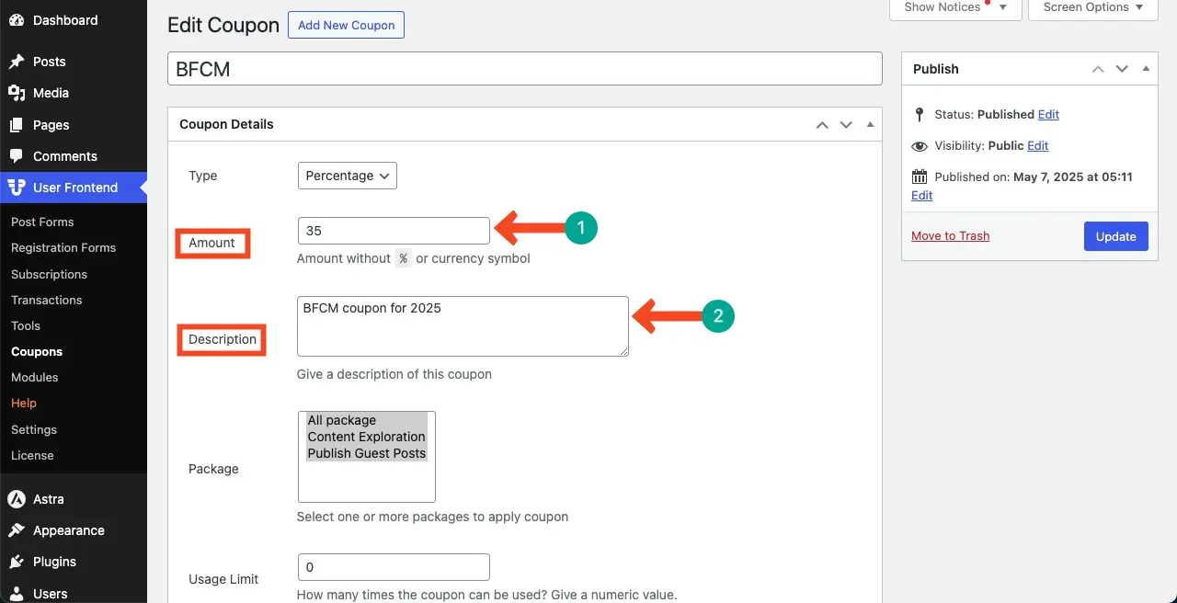Click the Update button
Viewport: 1177px width, 603px height.
[x=1115, y=236]
